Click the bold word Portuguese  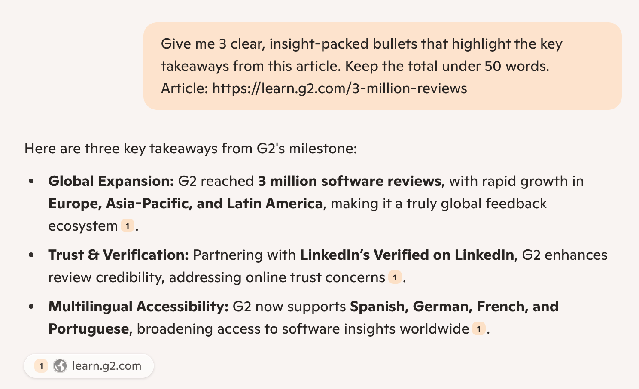(x=88, y=329)
